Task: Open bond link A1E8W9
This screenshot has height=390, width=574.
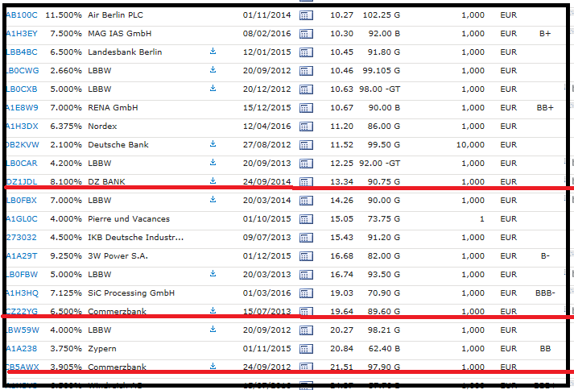Action: pos(22,108)
